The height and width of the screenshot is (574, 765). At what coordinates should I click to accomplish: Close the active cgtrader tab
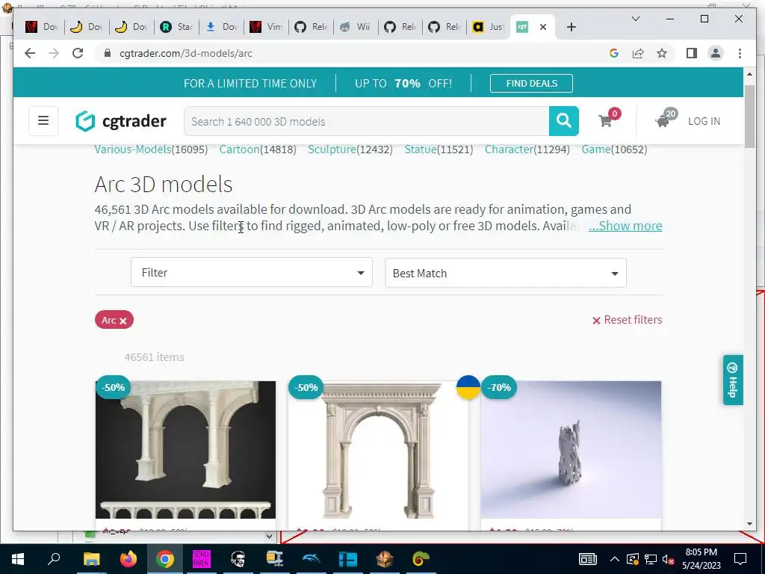pos(543,27)
